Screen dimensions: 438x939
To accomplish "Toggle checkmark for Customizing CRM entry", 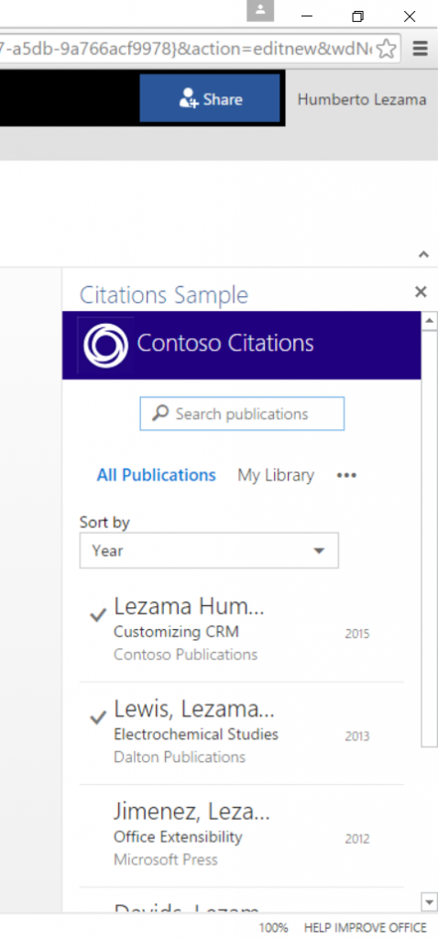I will (x=97, y=614).
